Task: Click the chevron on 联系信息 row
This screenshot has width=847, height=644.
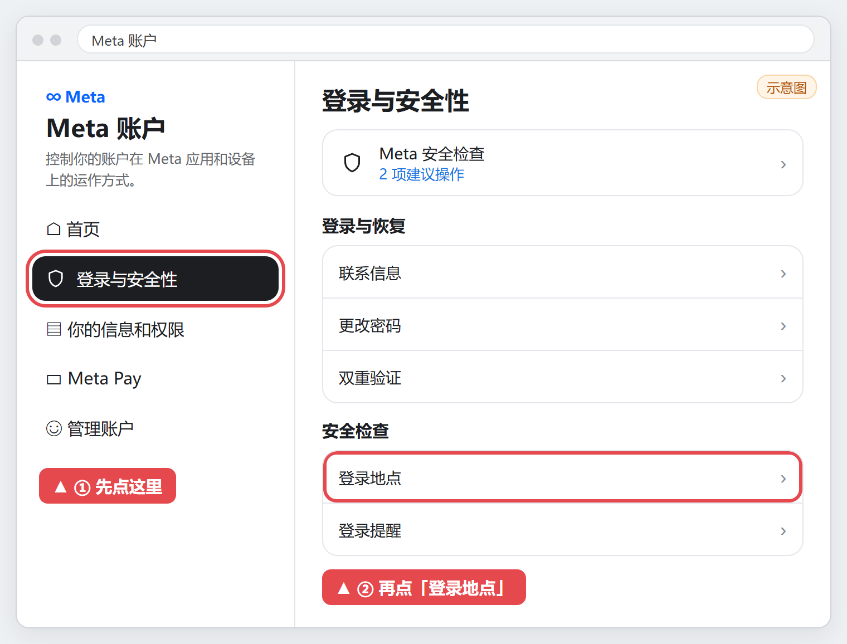Action: (783, 274)
